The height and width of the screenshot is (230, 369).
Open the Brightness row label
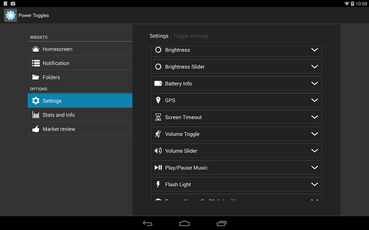click(178, 50)
